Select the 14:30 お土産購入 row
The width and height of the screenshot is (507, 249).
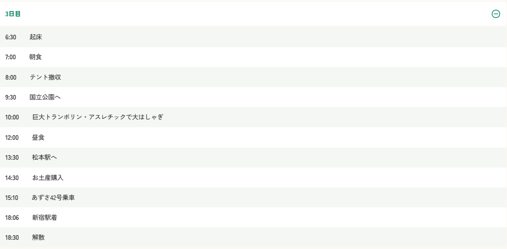pyautogui.click(x=253, y=178)
